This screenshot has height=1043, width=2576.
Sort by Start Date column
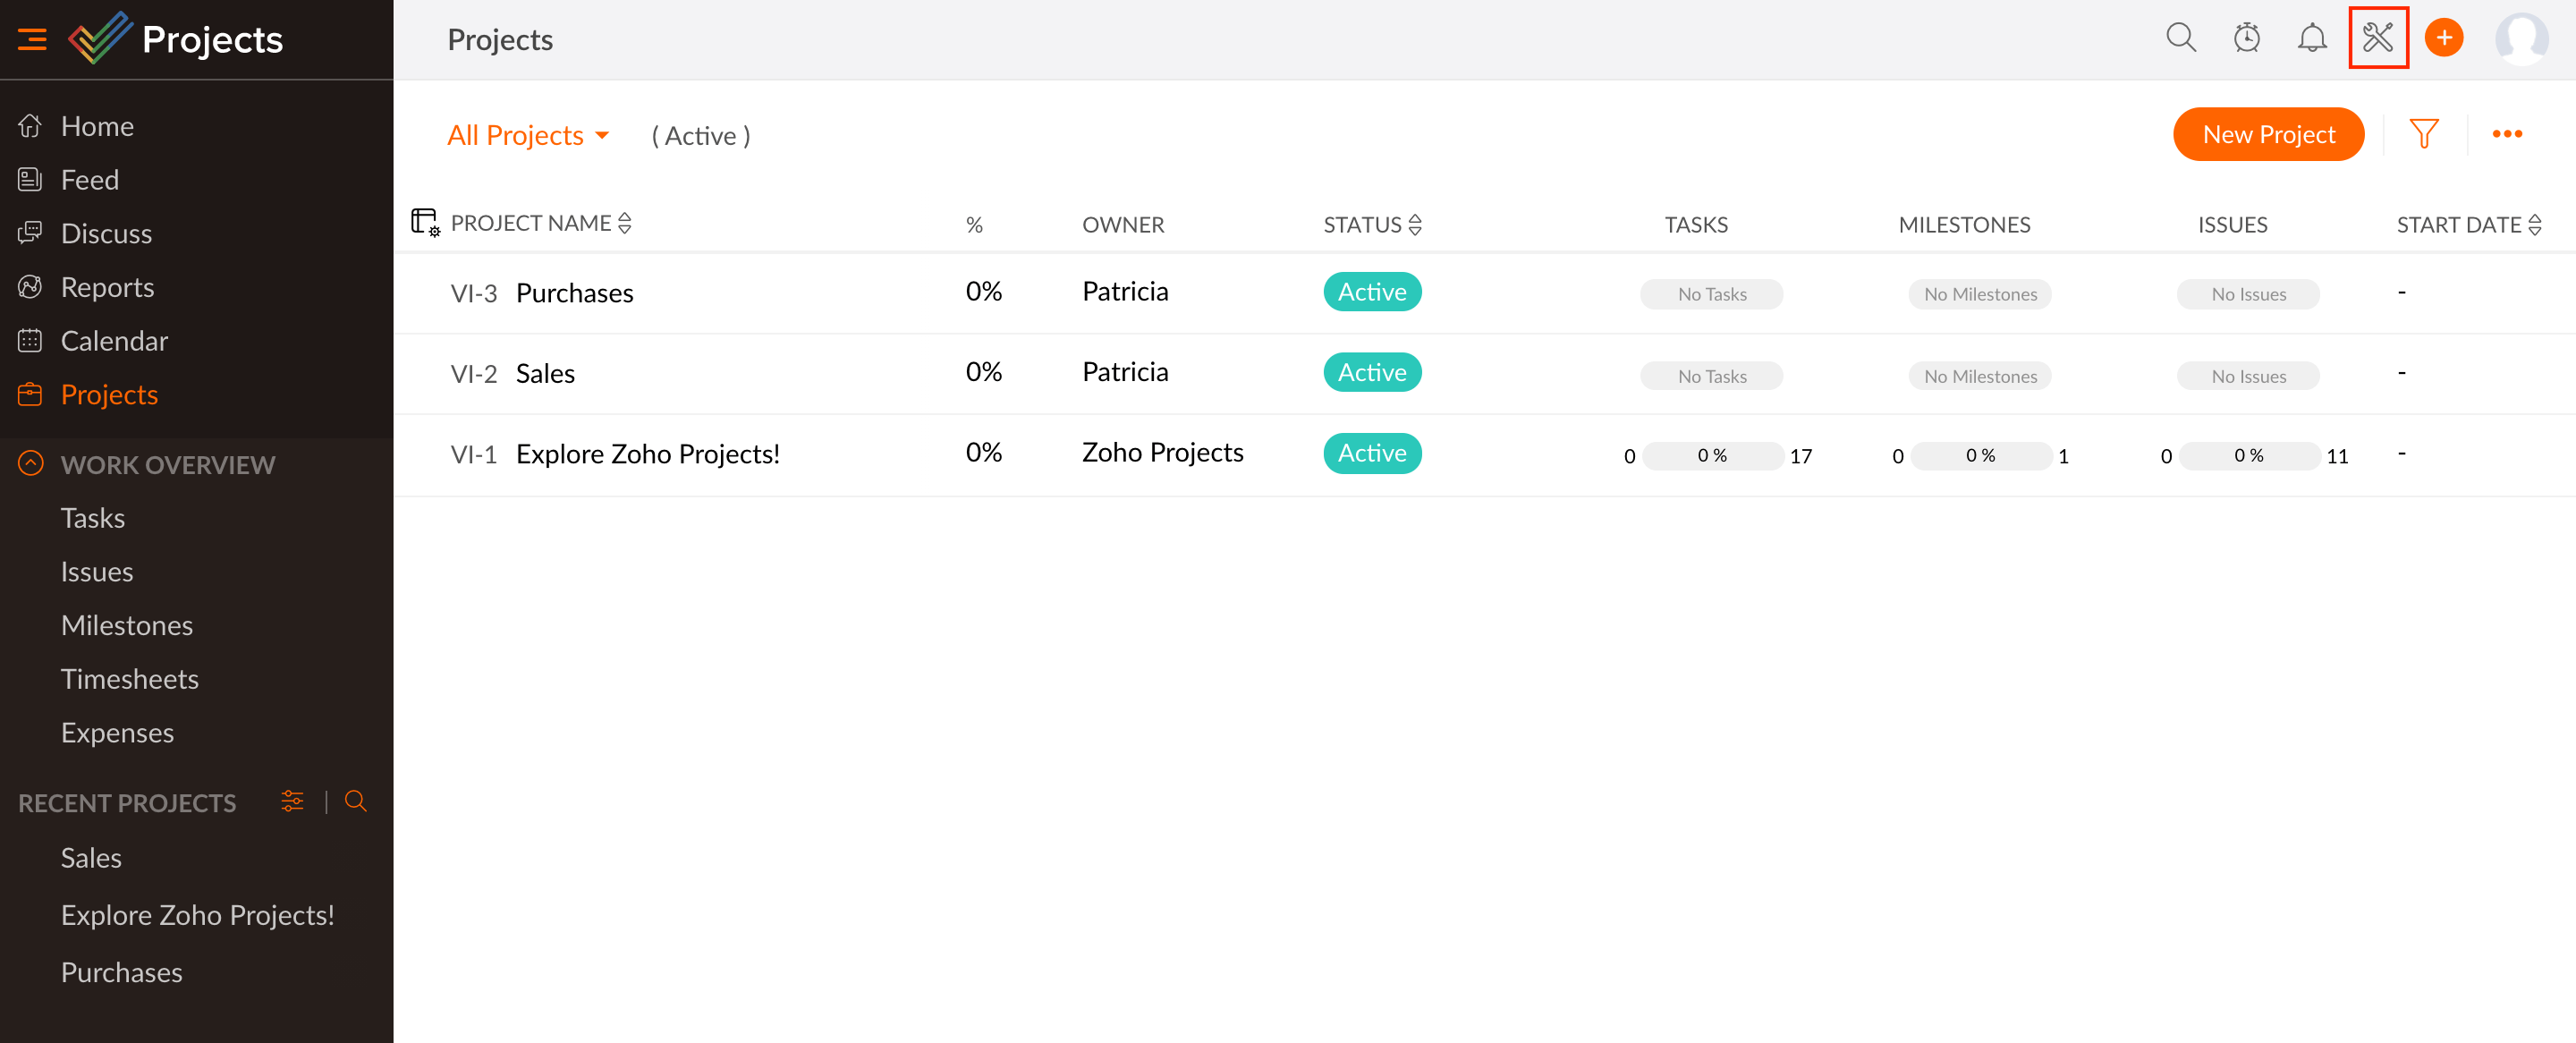2534,224
